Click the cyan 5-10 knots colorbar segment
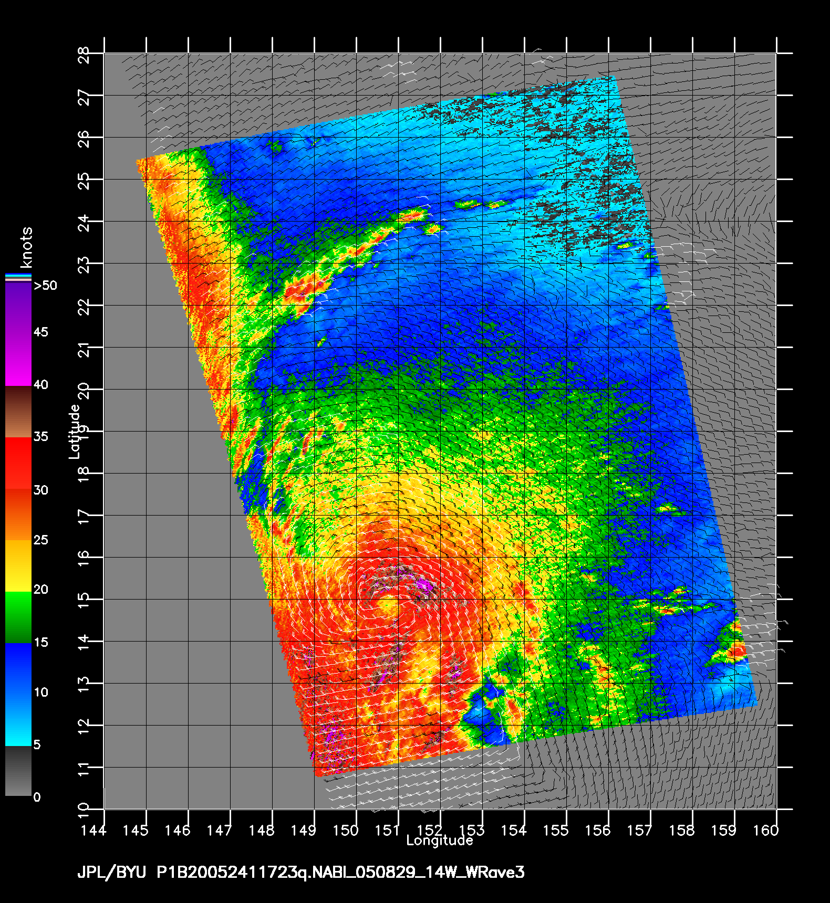 click(x=18, y=720)
